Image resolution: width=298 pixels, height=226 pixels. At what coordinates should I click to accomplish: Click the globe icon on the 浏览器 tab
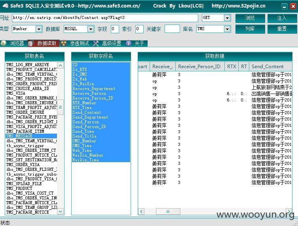4,43
